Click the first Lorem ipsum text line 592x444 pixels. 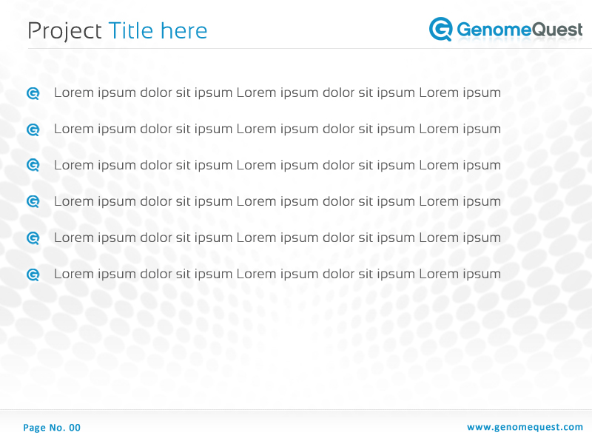(277, 93)
